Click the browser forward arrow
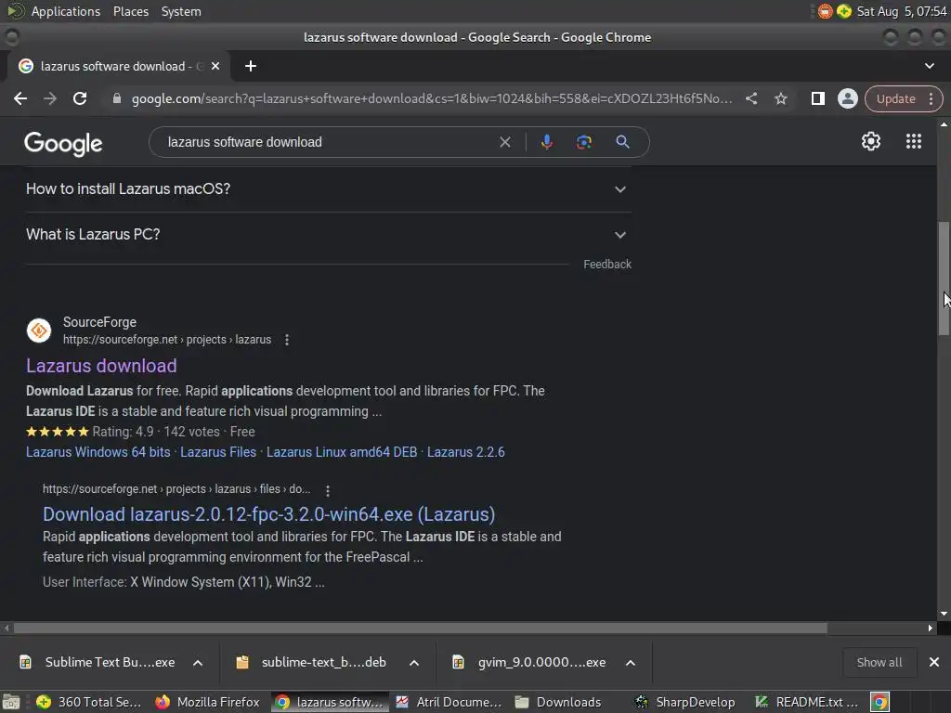Image resolution: width=951 pixels, height=713 pixels. point(50,98)
